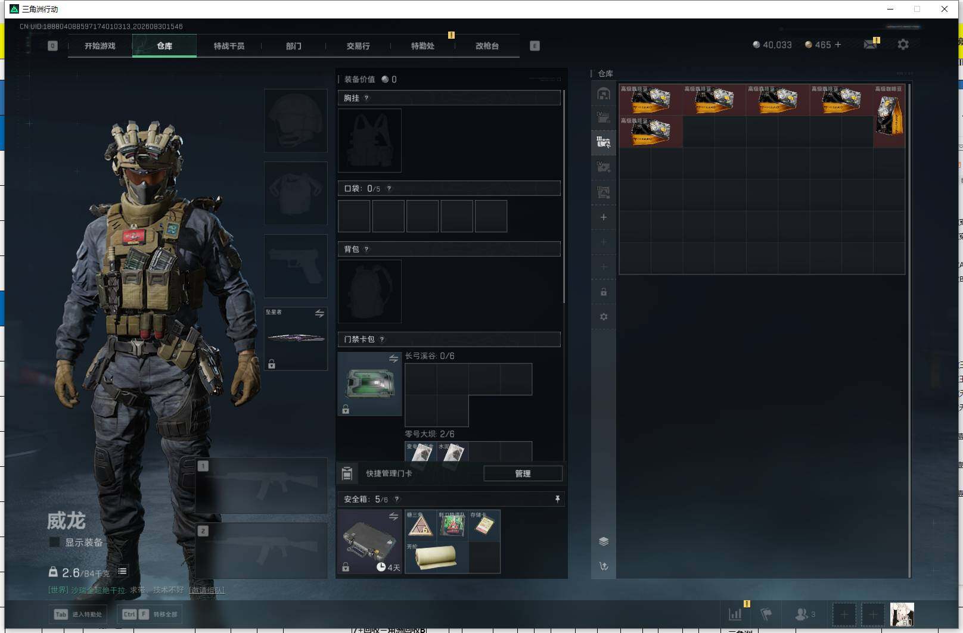The image size is (963, 633).
Task: Select the fabric roll item in 安全箱
Action: coord(437,557)
